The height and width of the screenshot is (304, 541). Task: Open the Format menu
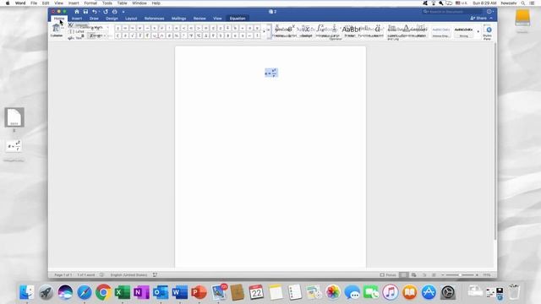[90, 3]
